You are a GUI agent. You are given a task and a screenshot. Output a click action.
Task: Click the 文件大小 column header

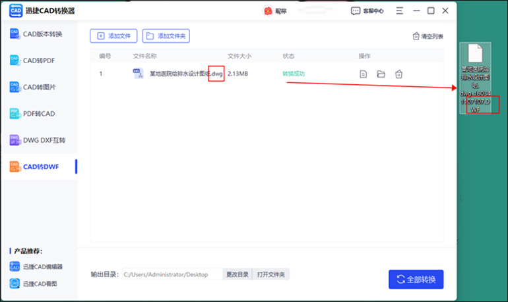click(239, 56)
